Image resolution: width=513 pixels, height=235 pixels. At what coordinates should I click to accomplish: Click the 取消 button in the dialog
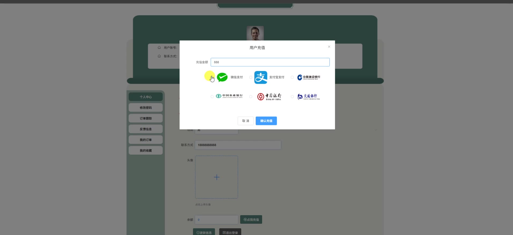245,121
